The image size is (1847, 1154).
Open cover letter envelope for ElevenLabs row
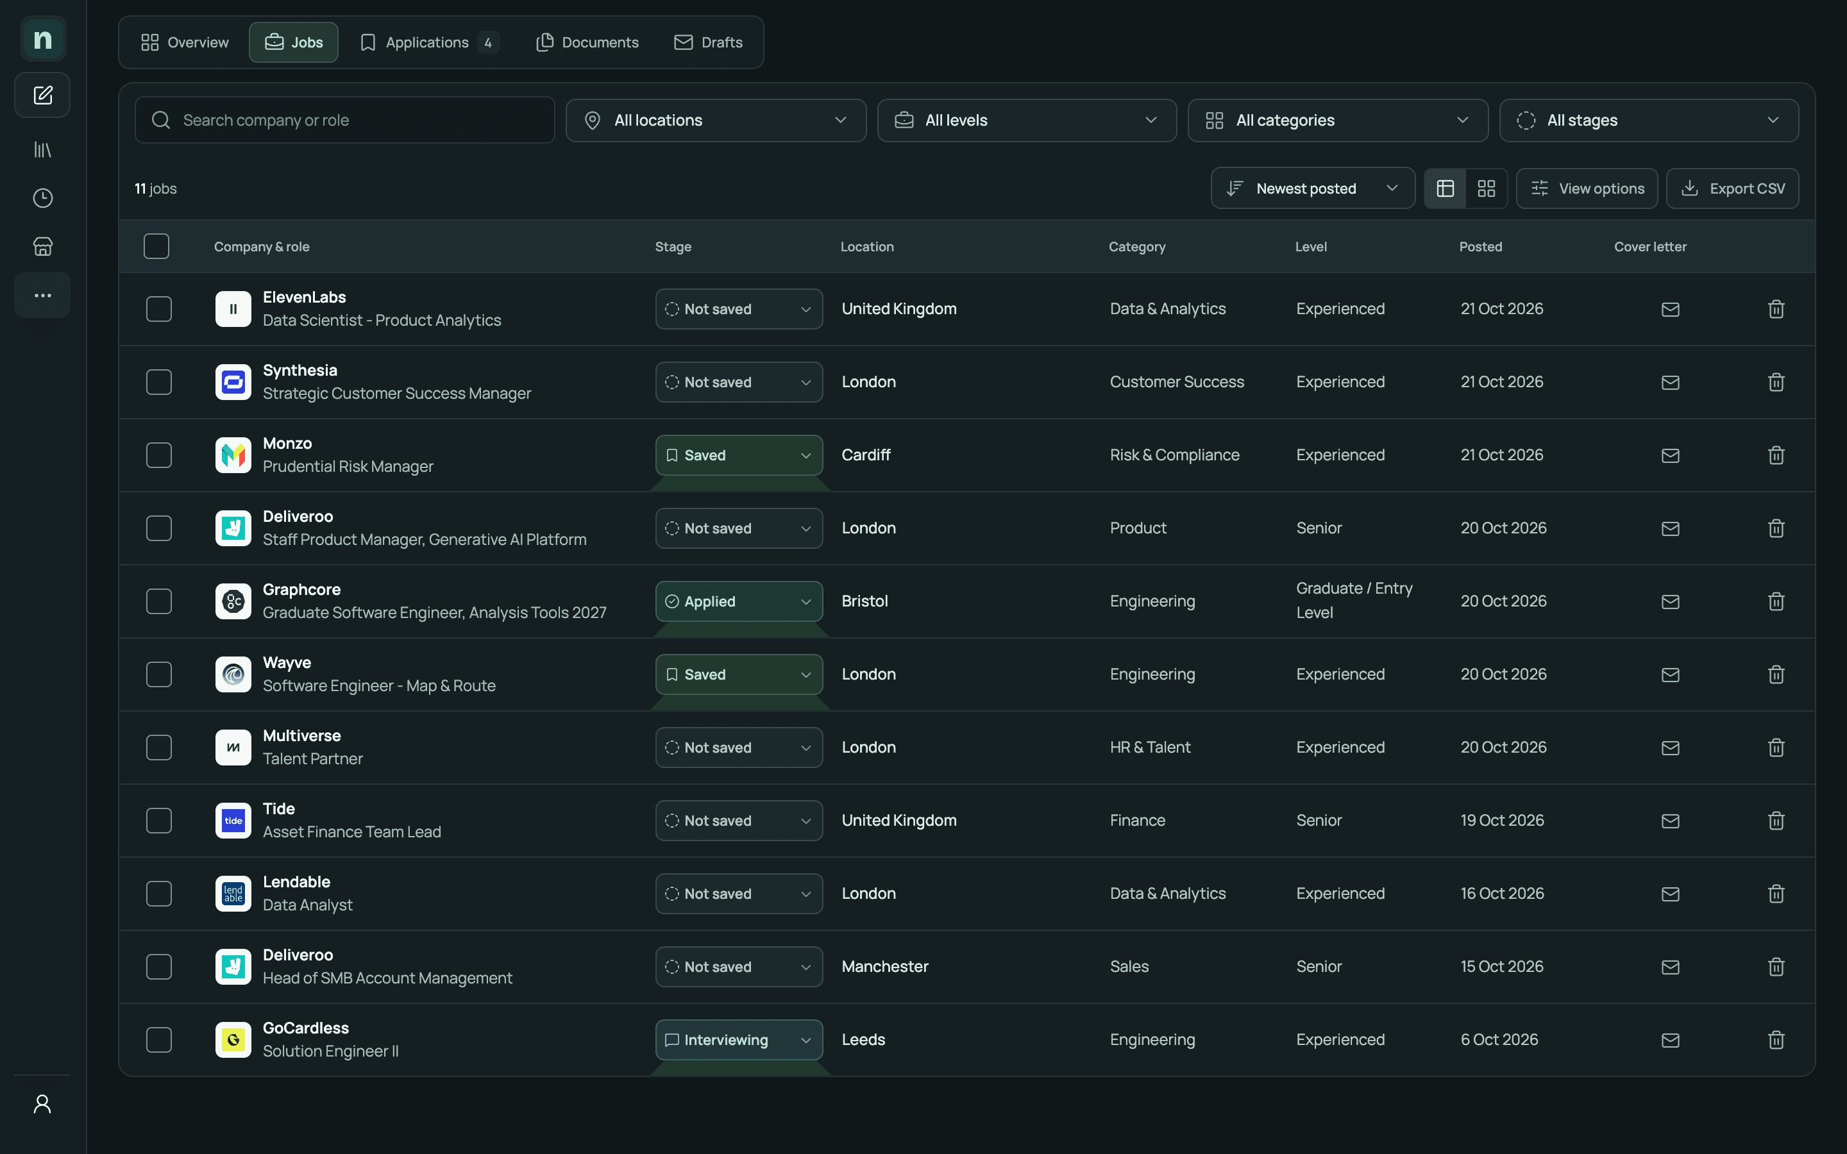tap(1670, 309)
